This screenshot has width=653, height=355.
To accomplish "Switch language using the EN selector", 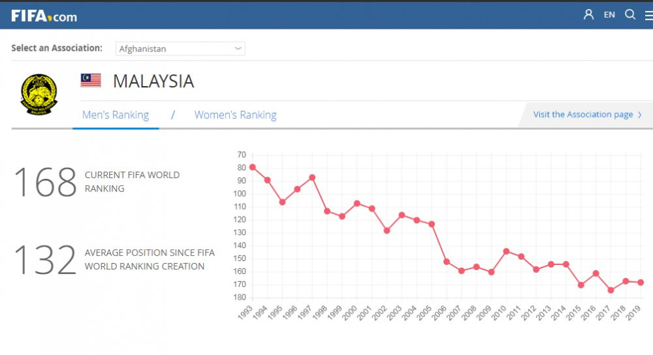I will click(609, 14).
